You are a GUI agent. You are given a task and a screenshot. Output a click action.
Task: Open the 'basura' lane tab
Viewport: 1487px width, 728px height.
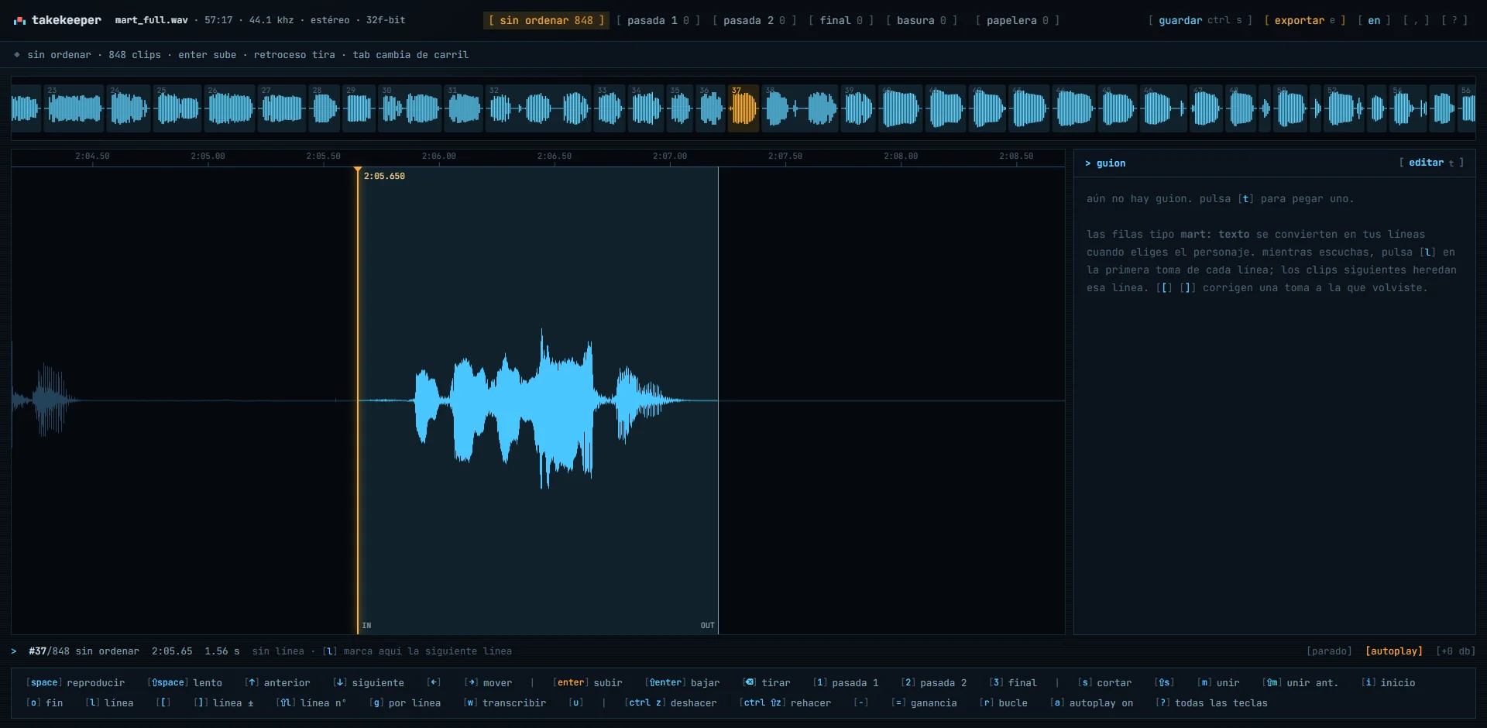(922, 20)
